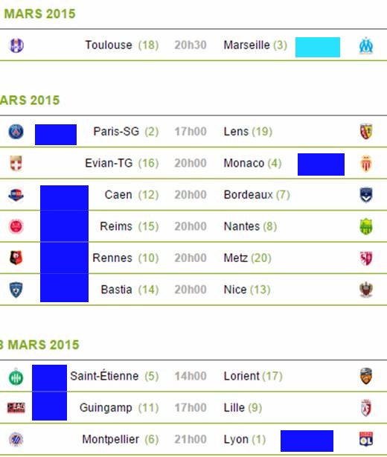Click the Nantes club logo

pos(366,226)
